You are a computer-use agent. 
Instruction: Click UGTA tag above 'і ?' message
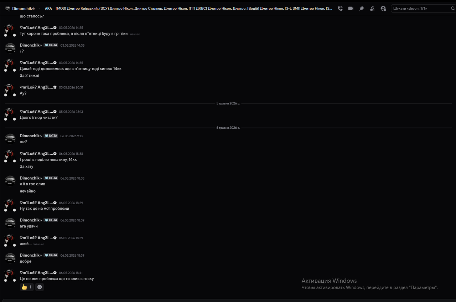pyautogui.click(x=51, y=45)
